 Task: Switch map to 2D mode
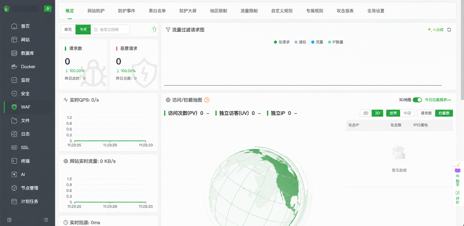coord(366,113)
